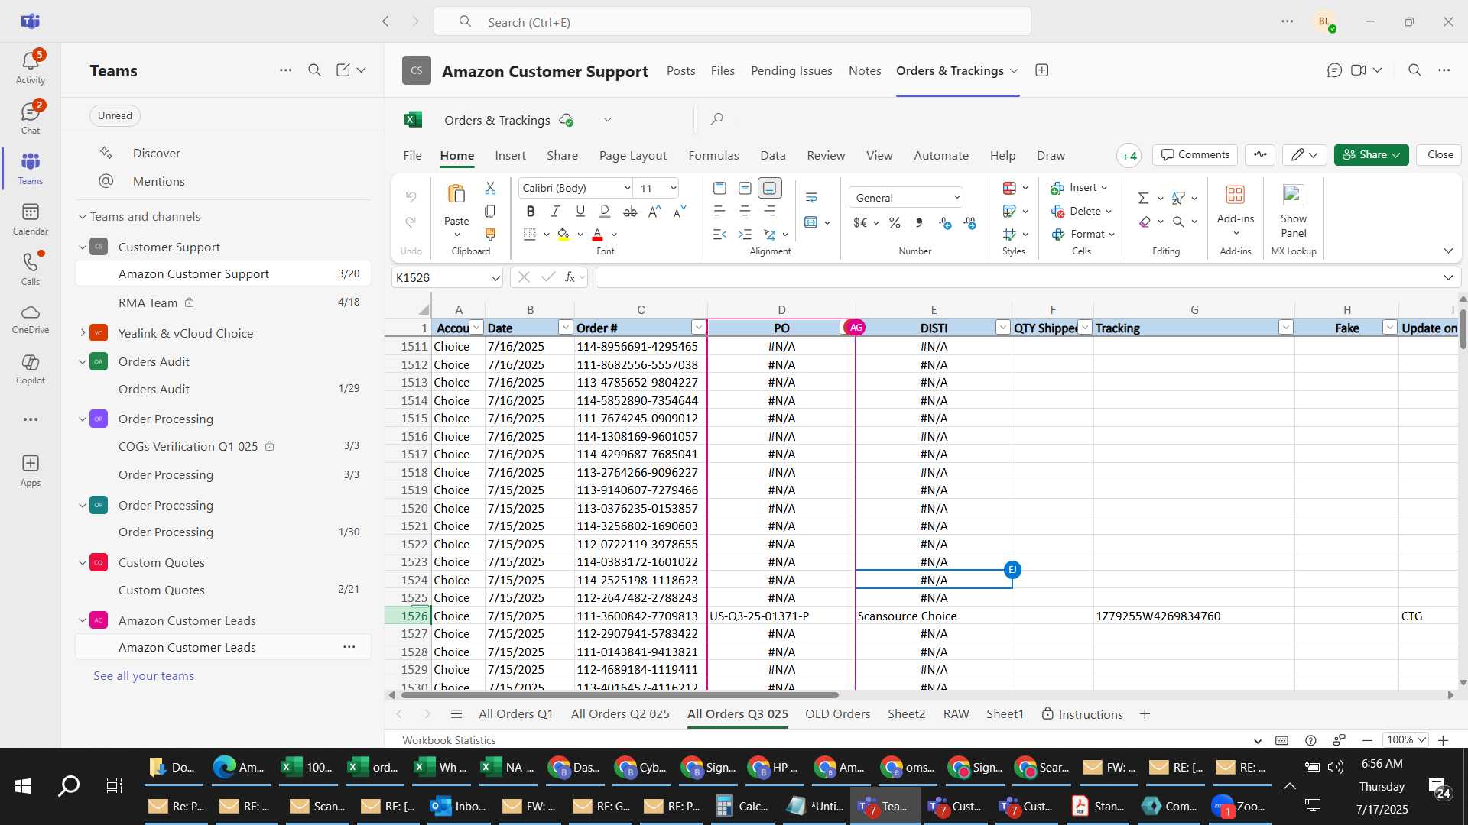This screenshot has height=825, width=1468.
Task: Activate the Format Painter brush icon
Action: pos(490,235)
